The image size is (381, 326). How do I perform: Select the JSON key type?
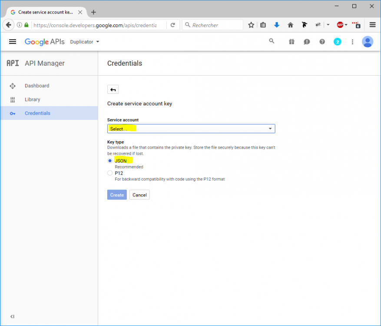[x=110, y=161]
